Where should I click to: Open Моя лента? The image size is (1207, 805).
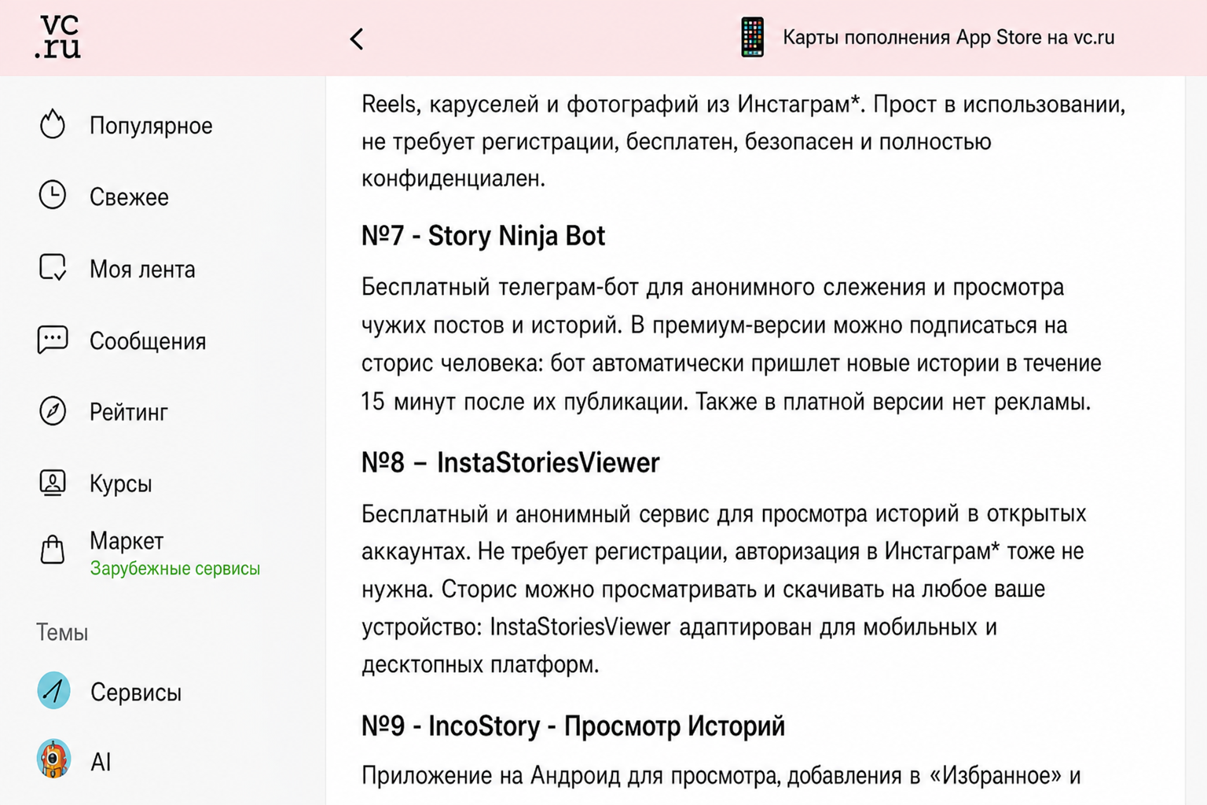point(142,270)
